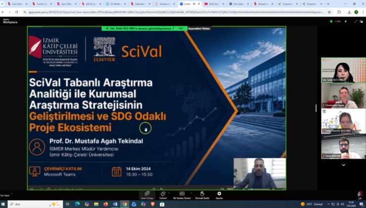Image resolution: width=366 pixels, height=208 pixels.
Task: Open Microsoft Word from taskbar
Action: [x=115, y=204]
